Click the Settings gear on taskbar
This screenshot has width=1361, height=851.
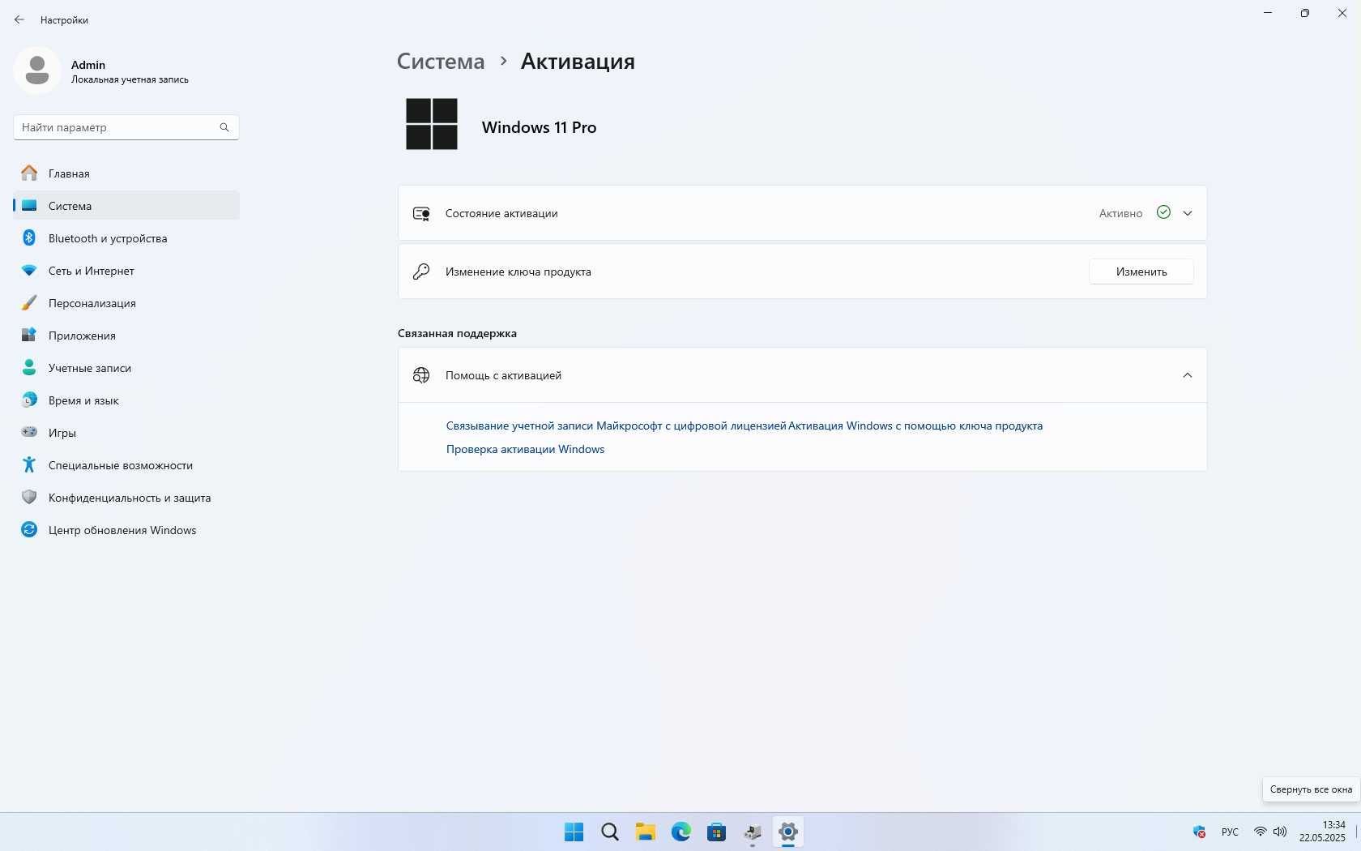pos(787,832)
